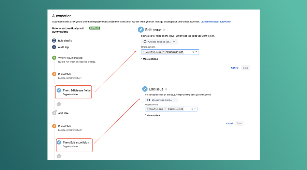Click the 'Labels contains: label2' text
The height and width of the screenshot is (170, 307).
point(70,130)
